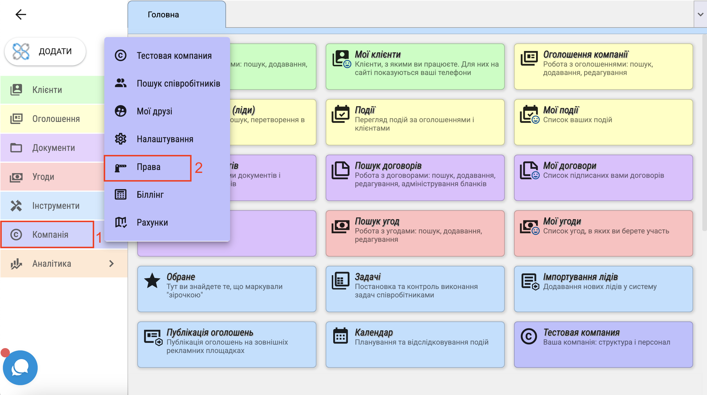This screenshot has width=707, height=395.
Task: Click the Оголошення newspaper icon in sidebar
Action: point(16,119)
